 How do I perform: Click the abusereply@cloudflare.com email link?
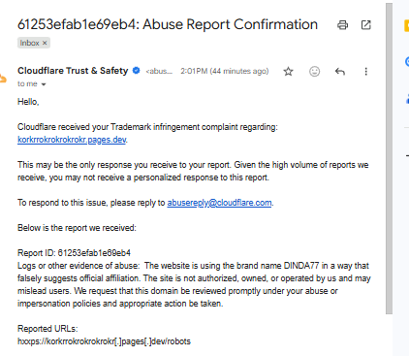tap(219, 203)
